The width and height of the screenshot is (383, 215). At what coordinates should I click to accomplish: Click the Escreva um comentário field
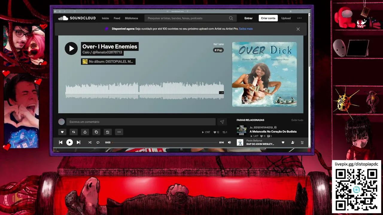[141, 122]
